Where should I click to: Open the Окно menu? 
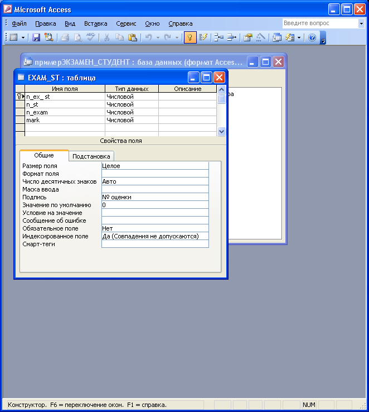tap(152, 23)
